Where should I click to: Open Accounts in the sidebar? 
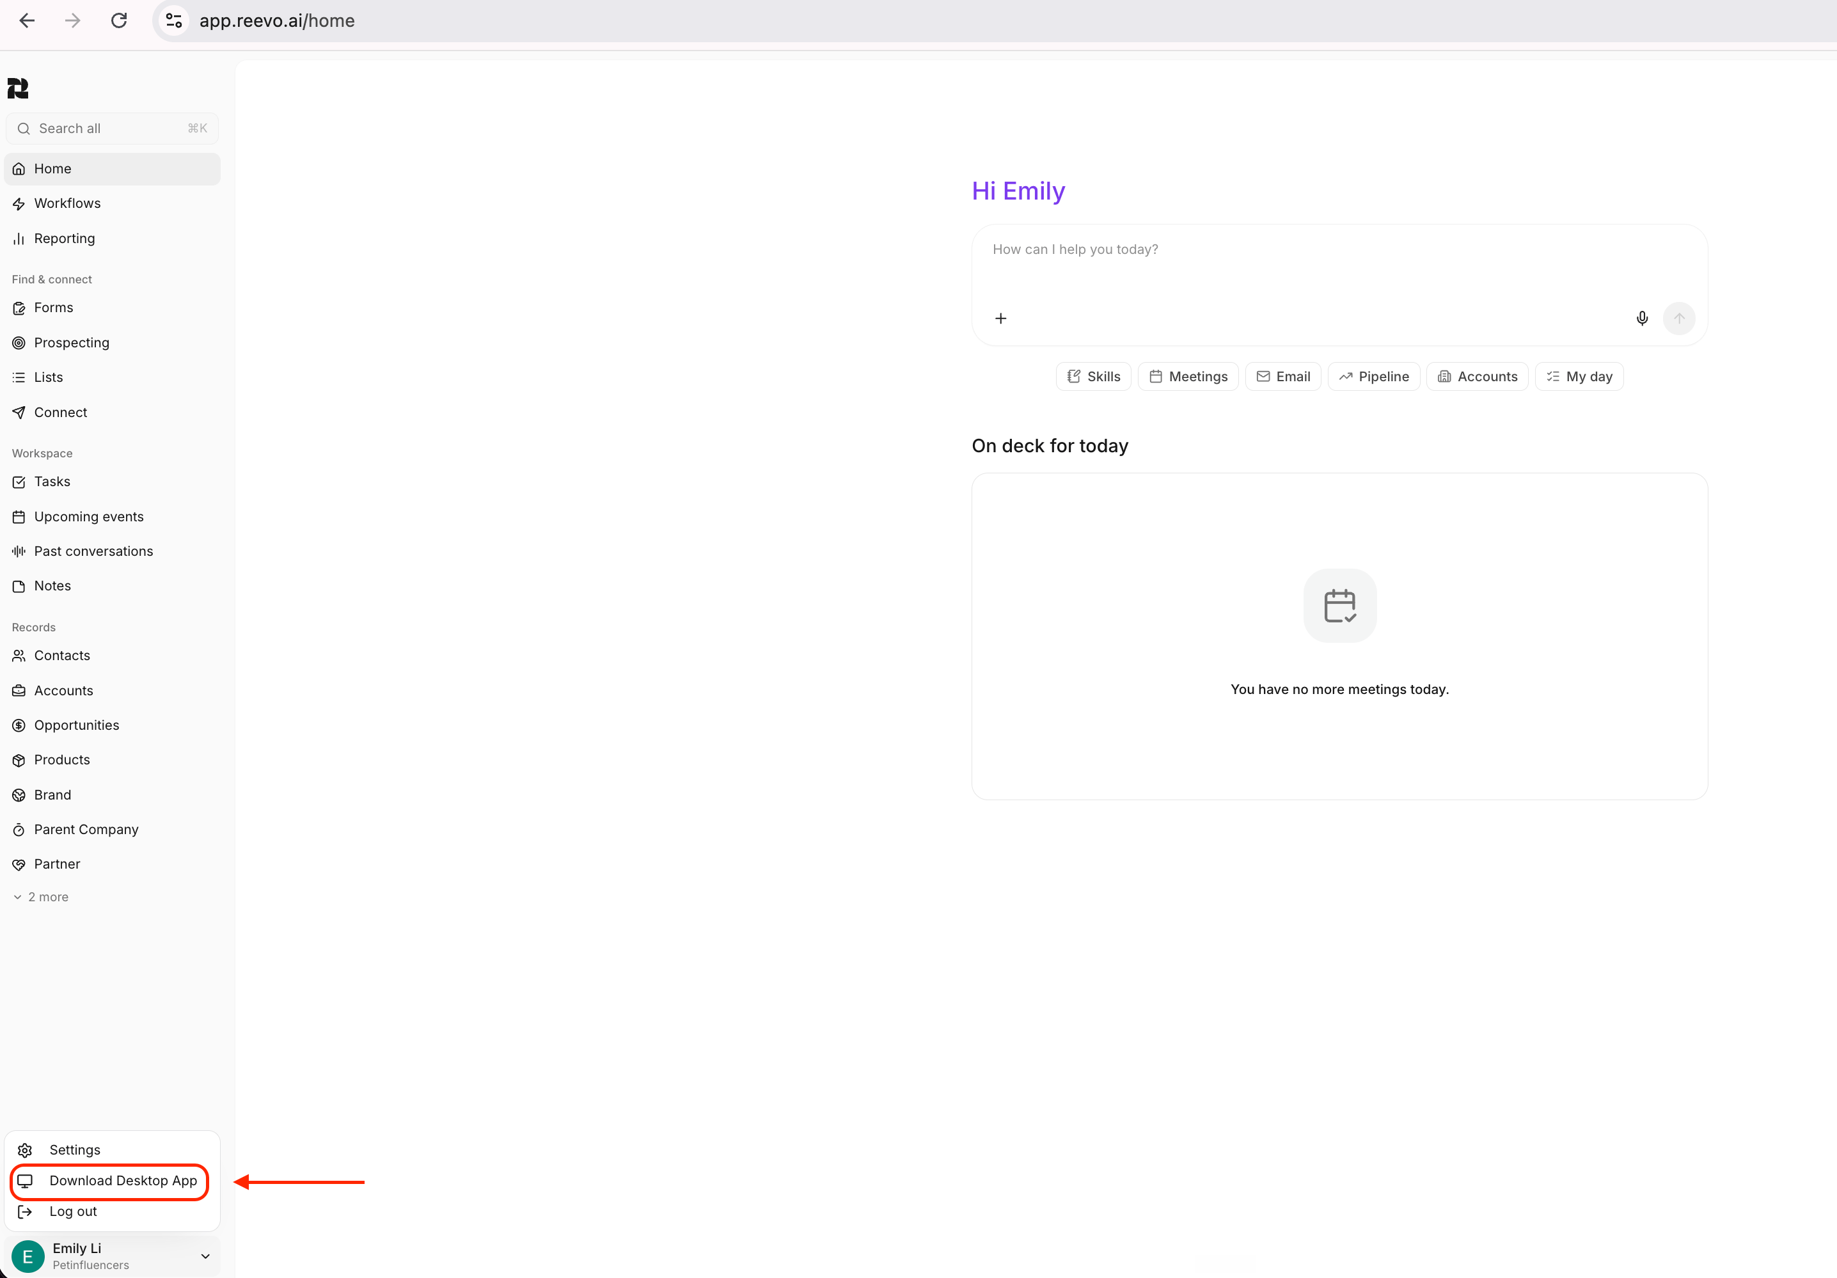coord(112,691)
